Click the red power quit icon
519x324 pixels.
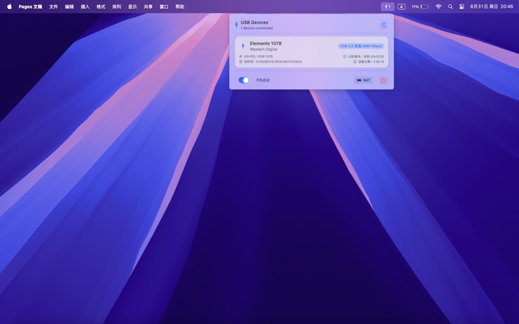383,80
